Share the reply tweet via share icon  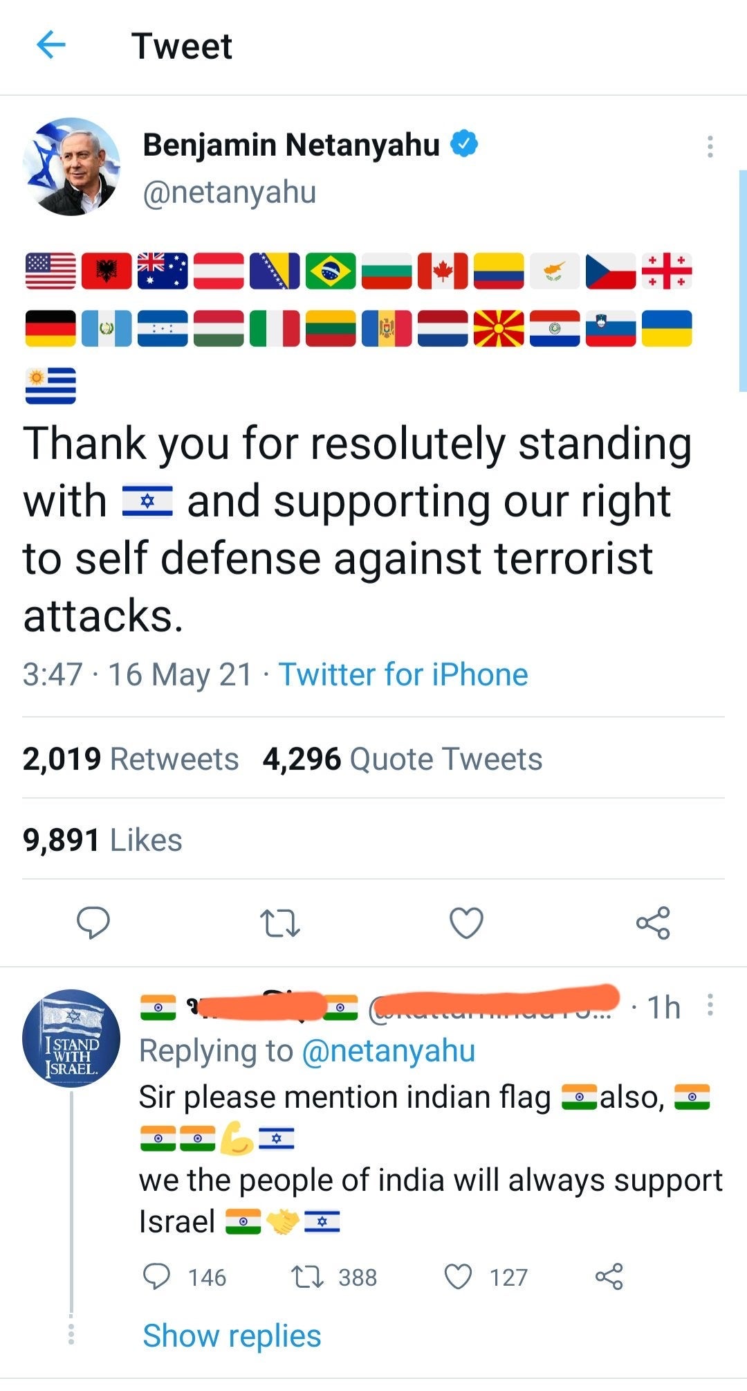click(x=609, y=1277)
